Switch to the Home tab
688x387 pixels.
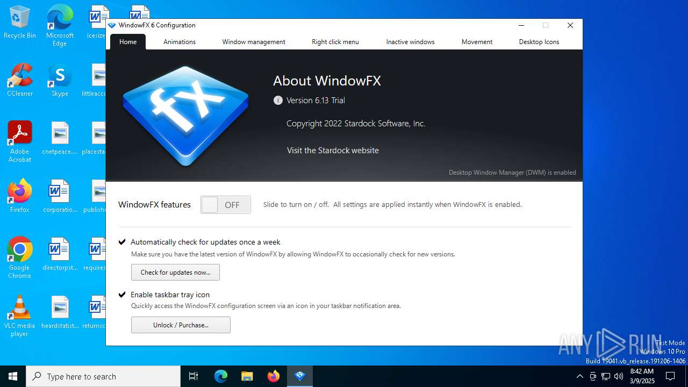point(128,42)
